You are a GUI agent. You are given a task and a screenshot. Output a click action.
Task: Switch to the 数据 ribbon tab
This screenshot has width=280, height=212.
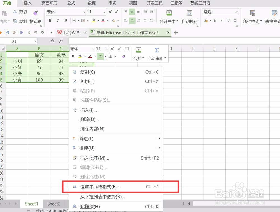pos(91,3)
